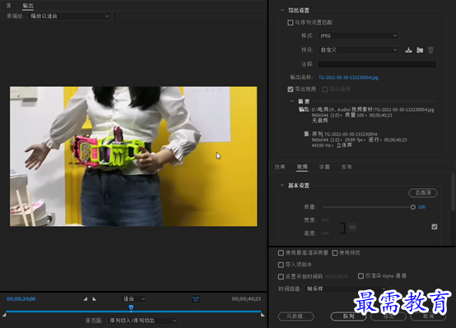Screen dimensions: 456x328
Task: Click the aspect ratio correction icon below preview
Action: click(x=196, y=299)
